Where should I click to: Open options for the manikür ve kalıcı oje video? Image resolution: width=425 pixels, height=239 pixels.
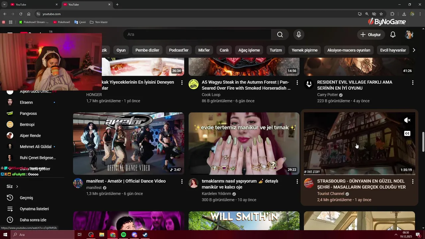[297, 182]
